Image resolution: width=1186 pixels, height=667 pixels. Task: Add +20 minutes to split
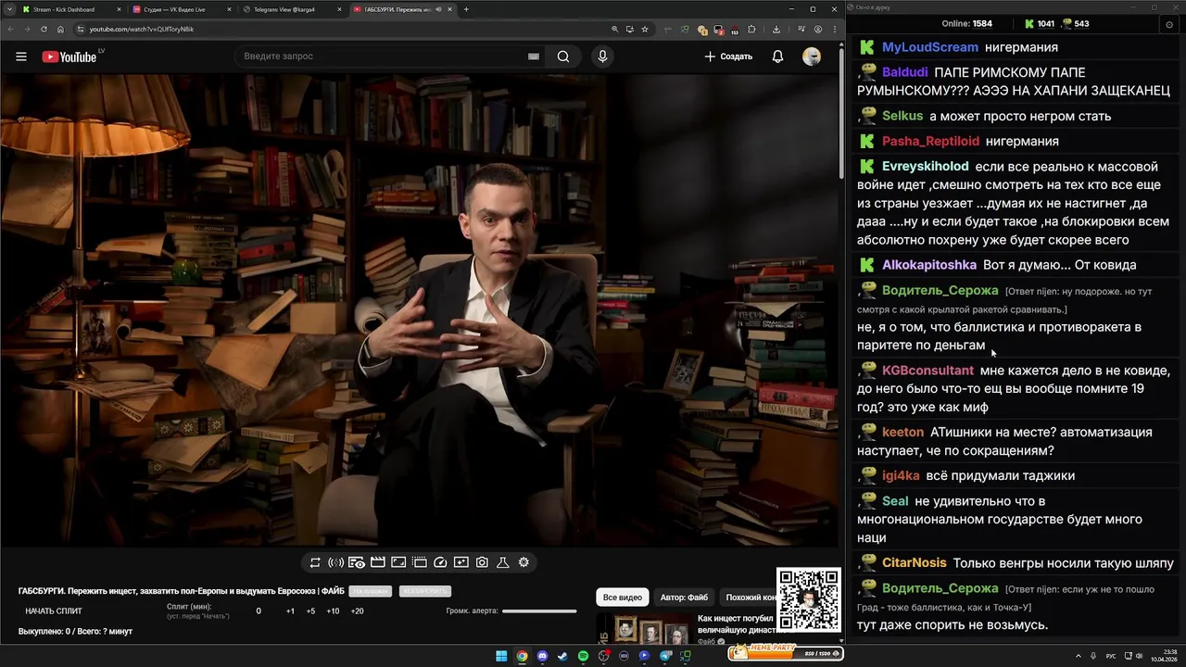(357, 611)
